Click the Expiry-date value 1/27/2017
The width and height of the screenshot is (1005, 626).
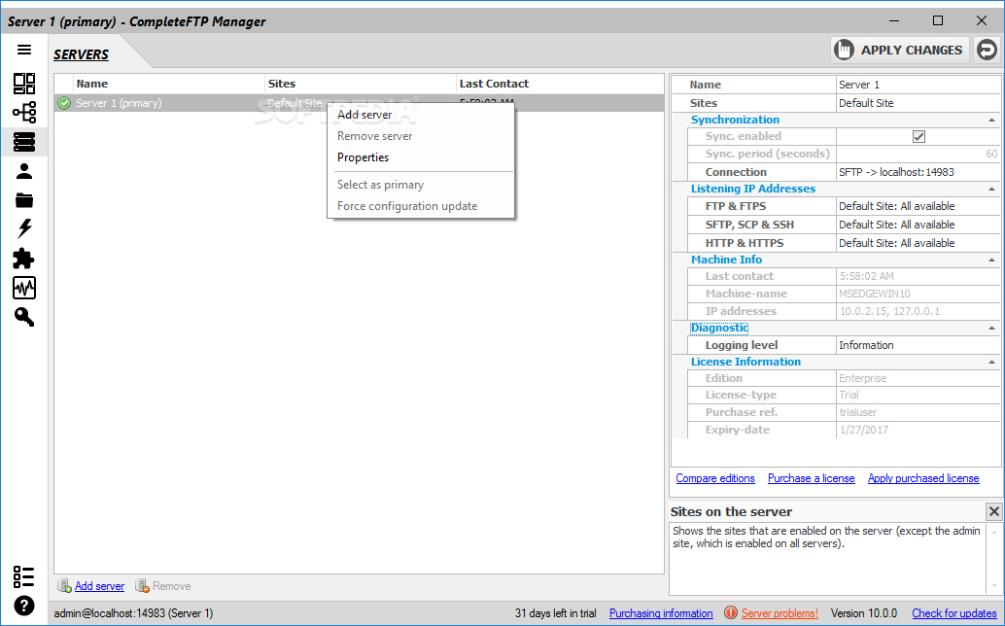pos(918,430)
